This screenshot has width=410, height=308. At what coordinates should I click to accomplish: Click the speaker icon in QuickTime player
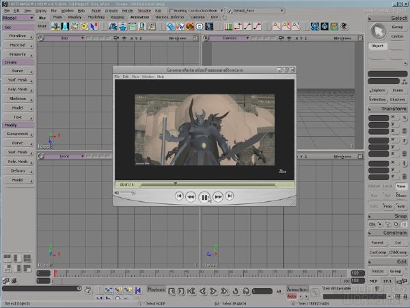point(117,193)
